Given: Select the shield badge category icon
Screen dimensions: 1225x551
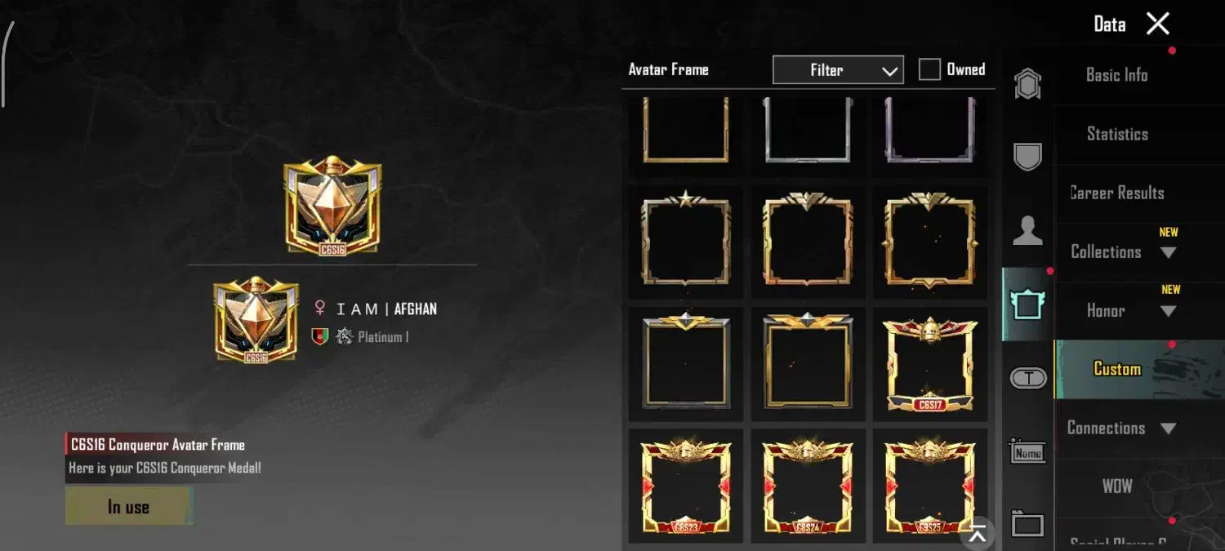Looking at the screenshot, I should click(1027, 156).
